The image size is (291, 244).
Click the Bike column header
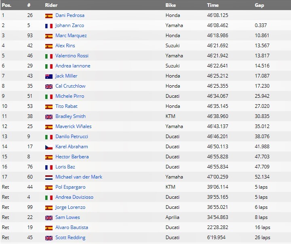171,5
